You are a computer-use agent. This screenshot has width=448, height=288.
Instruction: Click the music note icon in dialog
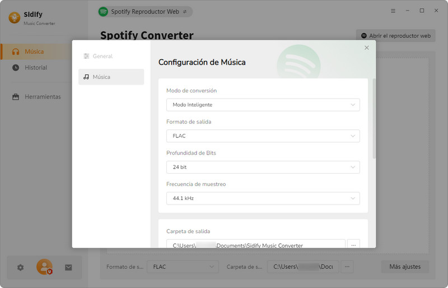pos(86,77)
